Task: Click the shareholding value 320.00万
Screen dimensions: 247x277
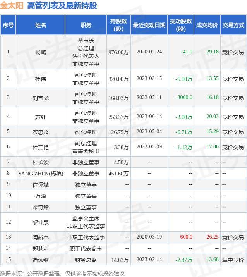Action: tap(118, 79)
